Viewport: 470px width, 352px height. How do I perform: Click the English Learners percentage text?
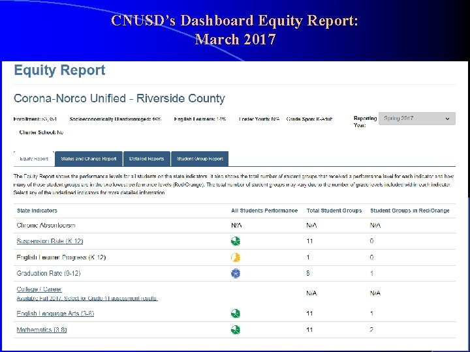(x=200, y=119)
